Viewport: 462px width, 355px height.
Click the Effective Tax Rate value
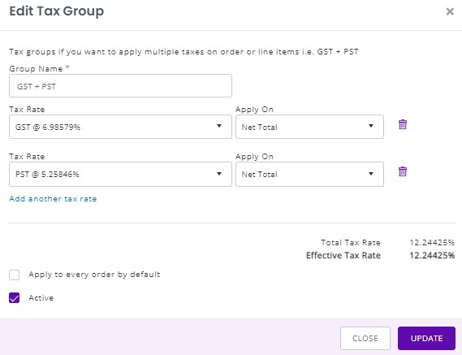click(432, 255)
